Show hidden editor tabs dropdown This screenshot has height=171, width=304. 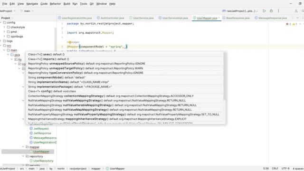(297, 18)
